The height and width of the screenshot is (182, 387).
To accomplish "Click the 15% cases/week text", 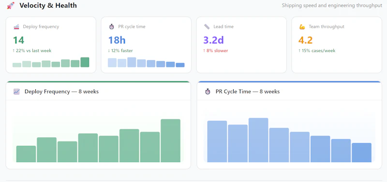I will point(317,51).
